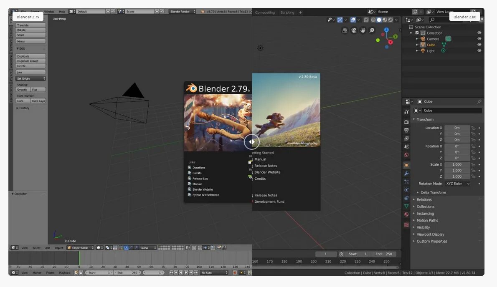Toggle lock on Rotation X
Image resolution: width=497 pixels, height=287 pixels.
click(x=473, y=146)
